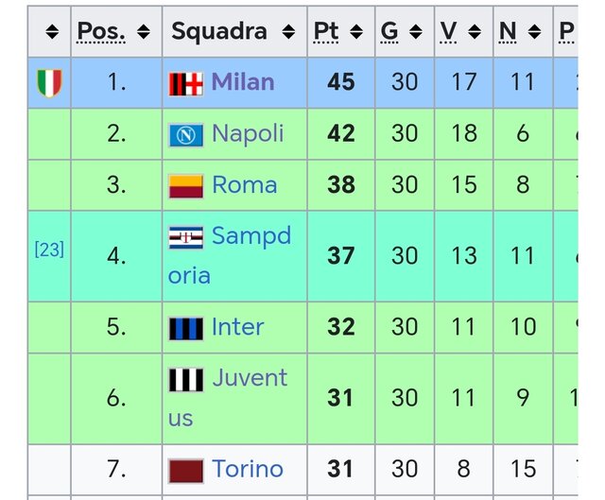This screenshot has height=500, width=605.
Task: Click the Torino maroon flag icon
Action: point(186,471)
